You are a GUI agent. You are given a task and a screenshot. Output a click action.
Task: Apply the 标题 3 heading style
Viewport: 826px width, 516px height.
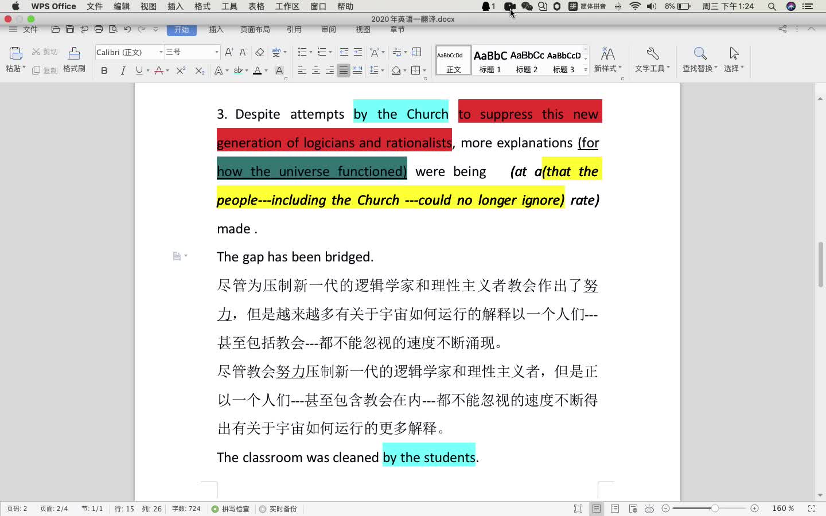click(x=563, y=60)
